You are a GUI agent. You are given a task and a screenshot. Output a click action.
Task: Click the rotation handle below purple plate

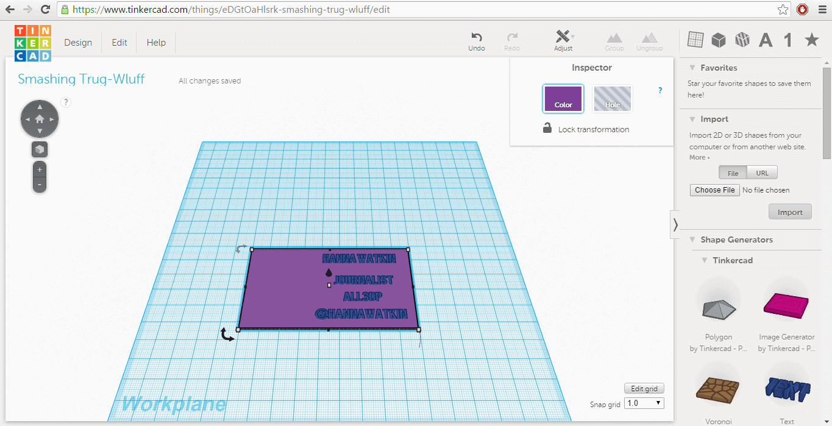click(x=227, y=334)
